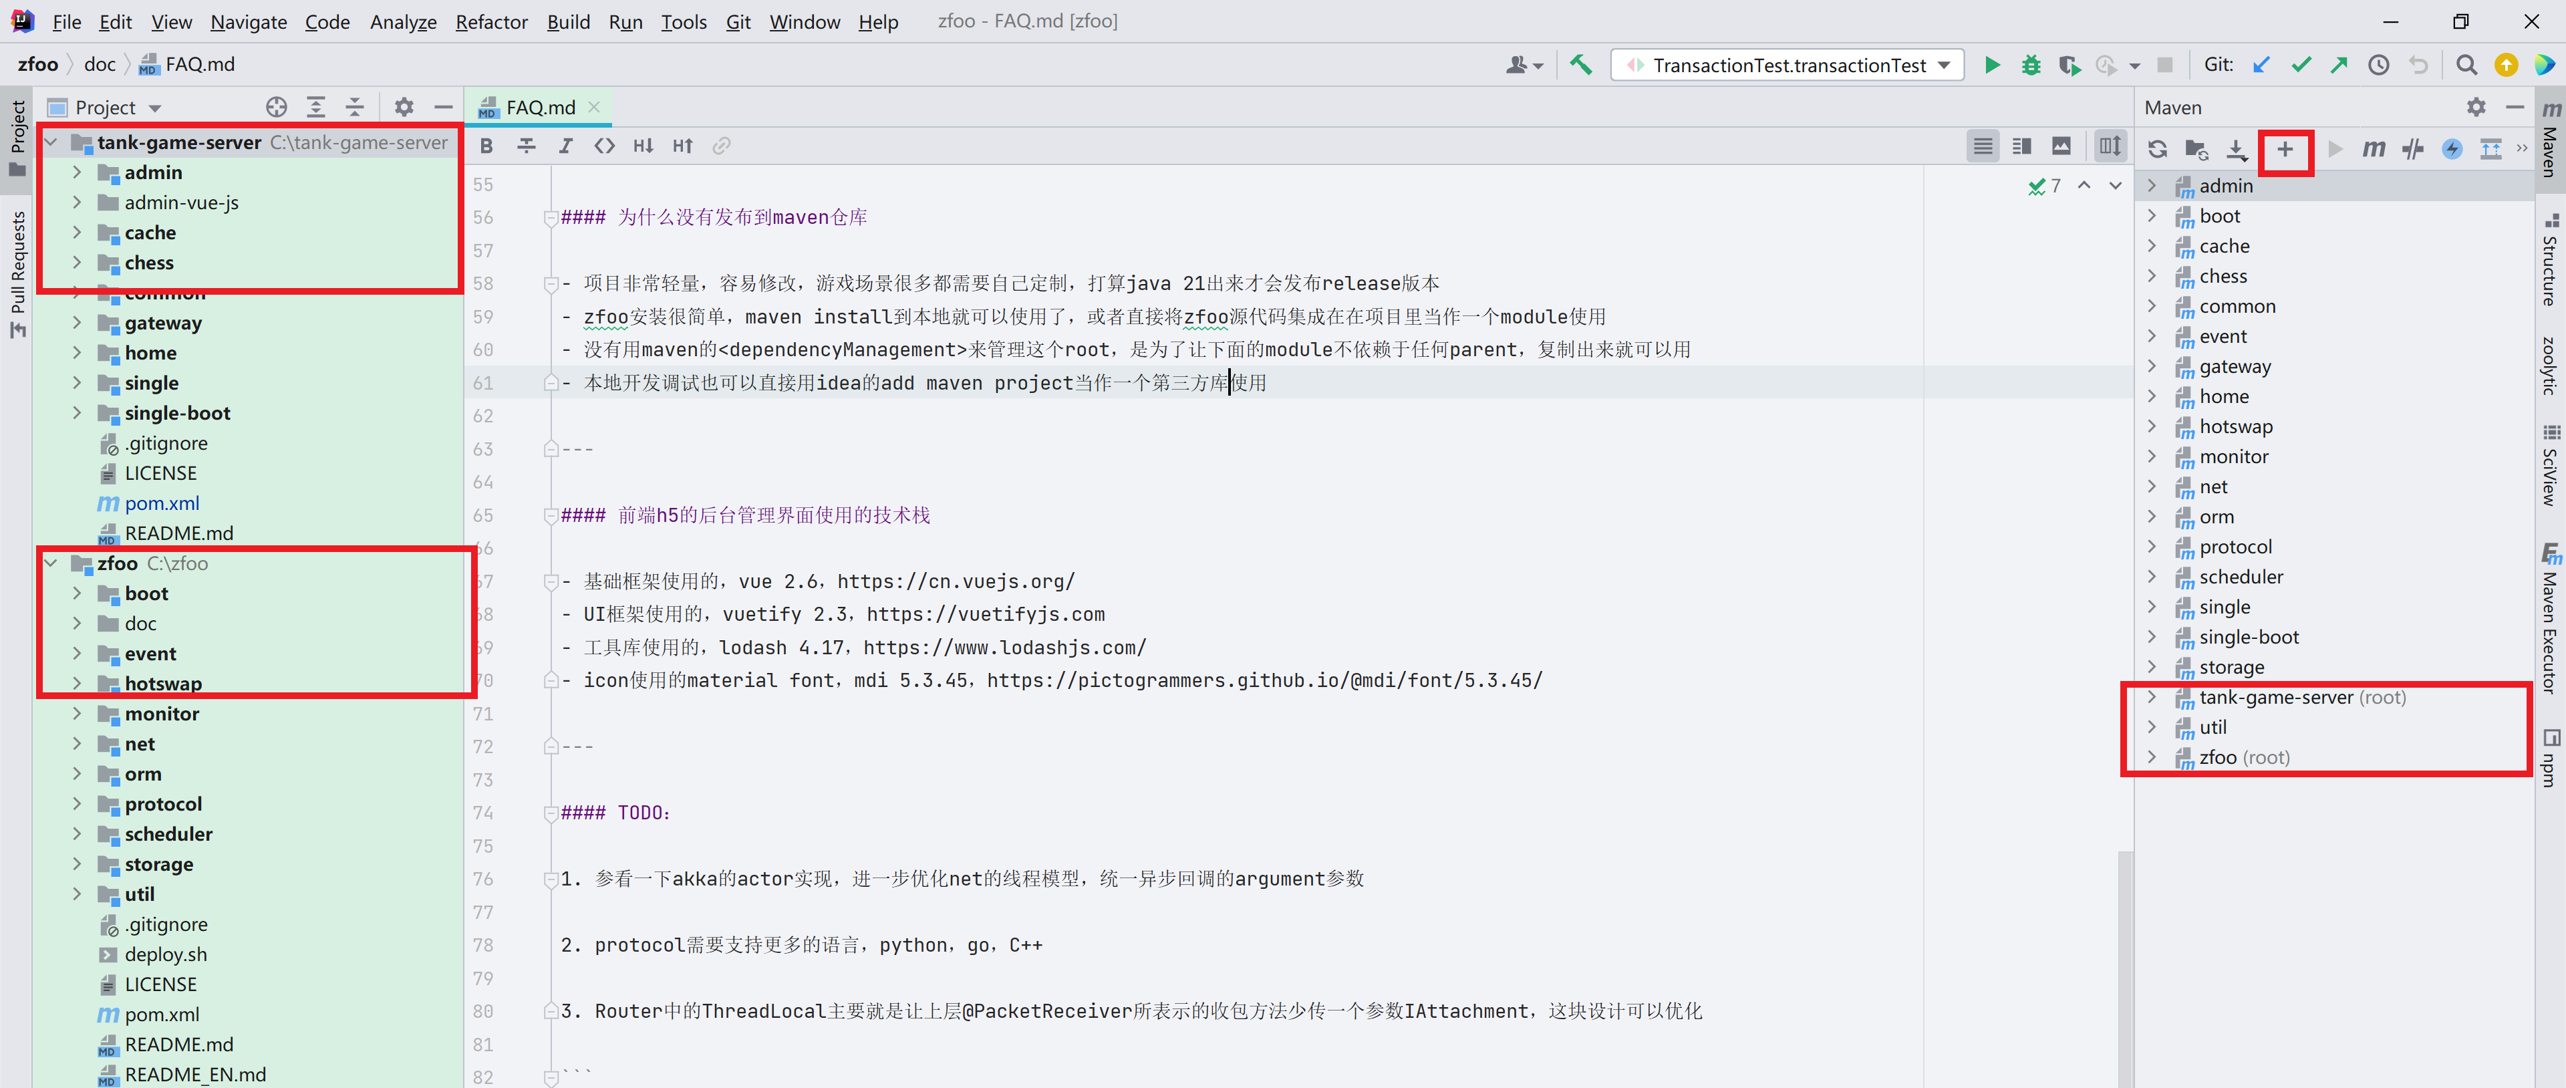This screenshot has width=2566, height=1088.
Task: Run with coverage icon
Action: click(x=2070, y=65)
